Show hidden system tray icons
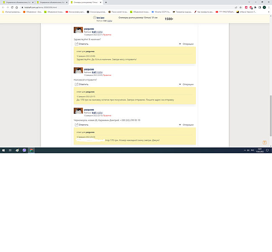Image resolution: width=272 pixels, height=252 pixels. [244, 150]
